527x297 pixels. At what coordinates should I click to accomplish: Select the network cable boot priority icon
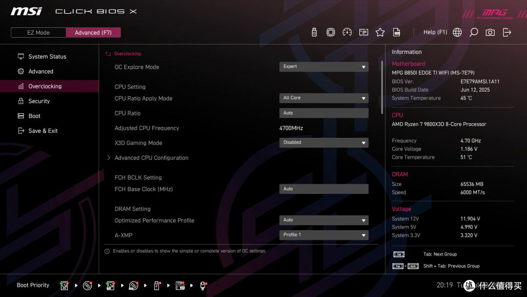point(203,286)
